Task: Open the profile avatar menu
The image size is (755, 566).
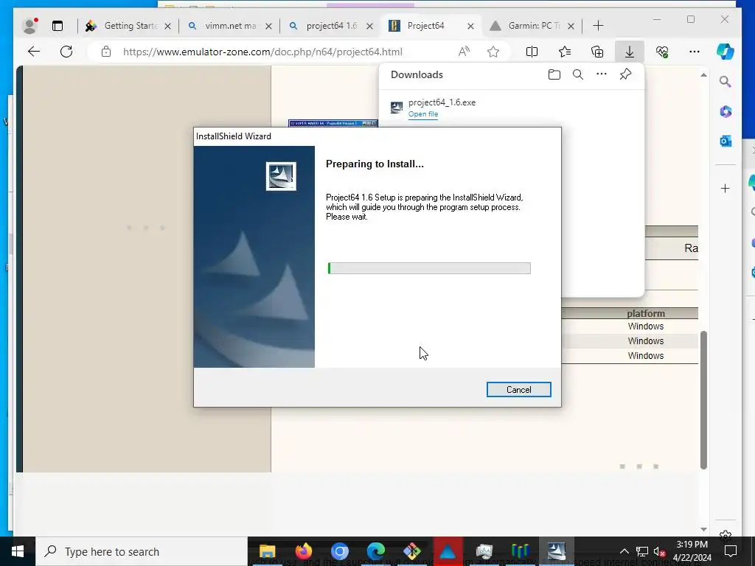Action: (x=30, y=26)
